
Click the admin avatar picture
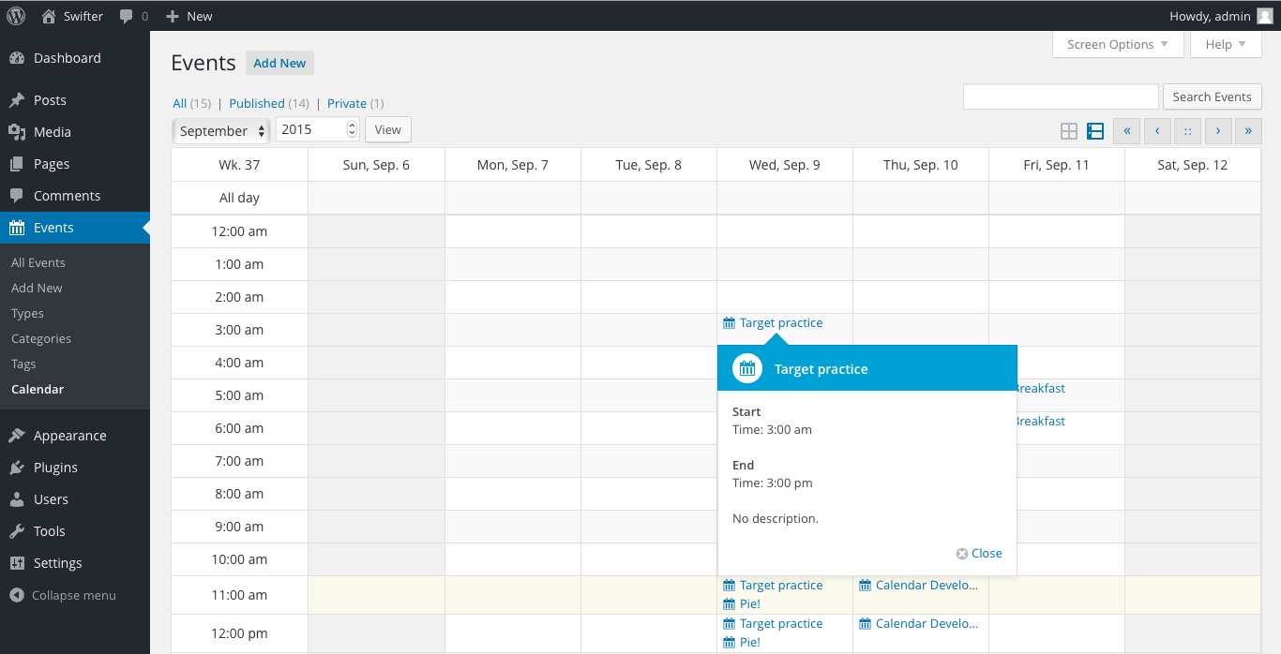pos(1265,16)
